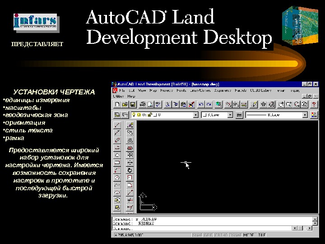
Task: Open the Utilities menu
Action: tap(119, 96)
